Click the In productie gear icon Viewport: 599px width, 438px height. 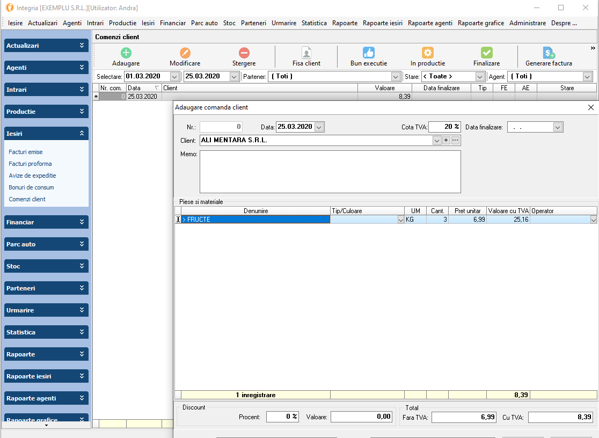pos(428,53)
